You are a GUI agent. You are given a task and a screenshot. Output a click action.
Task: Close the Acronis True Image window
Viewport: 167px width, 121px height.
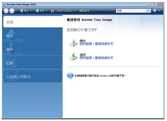[160, 4]
